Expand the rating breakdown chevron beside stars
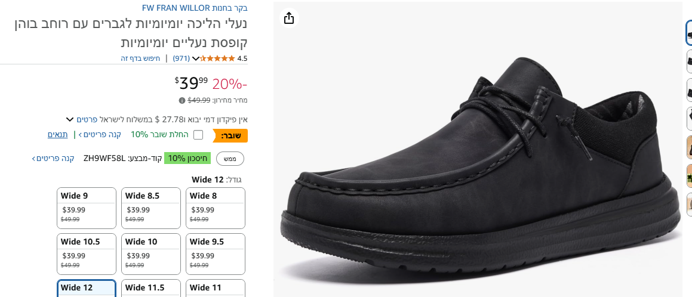The width and height of the screenshot is (692, 297). (195, 58)
